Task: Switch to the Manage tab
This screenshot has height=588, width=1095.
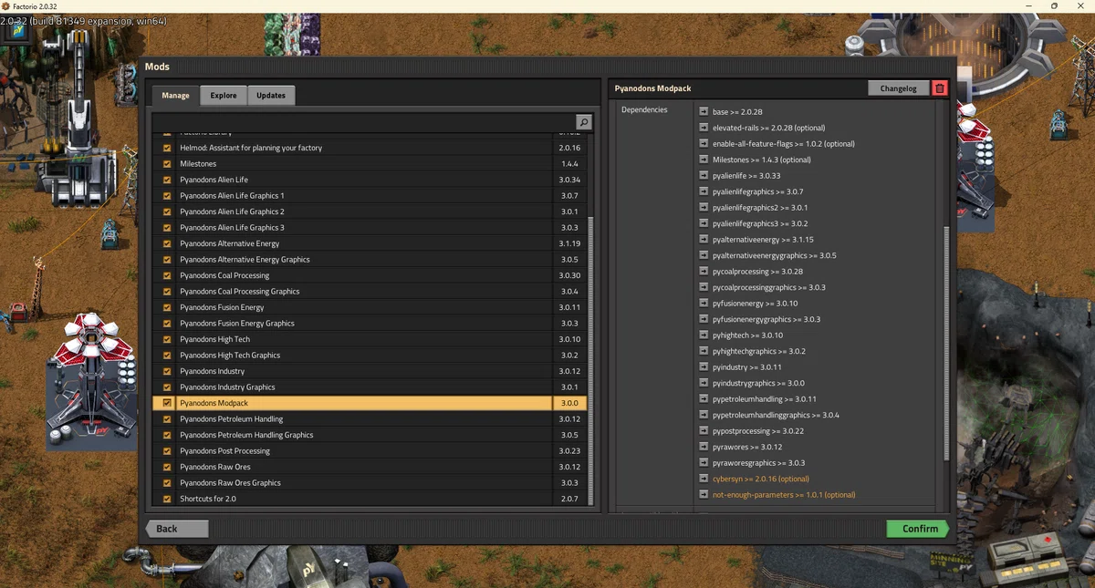Action: pyautogui.click(x=175, y=95)
